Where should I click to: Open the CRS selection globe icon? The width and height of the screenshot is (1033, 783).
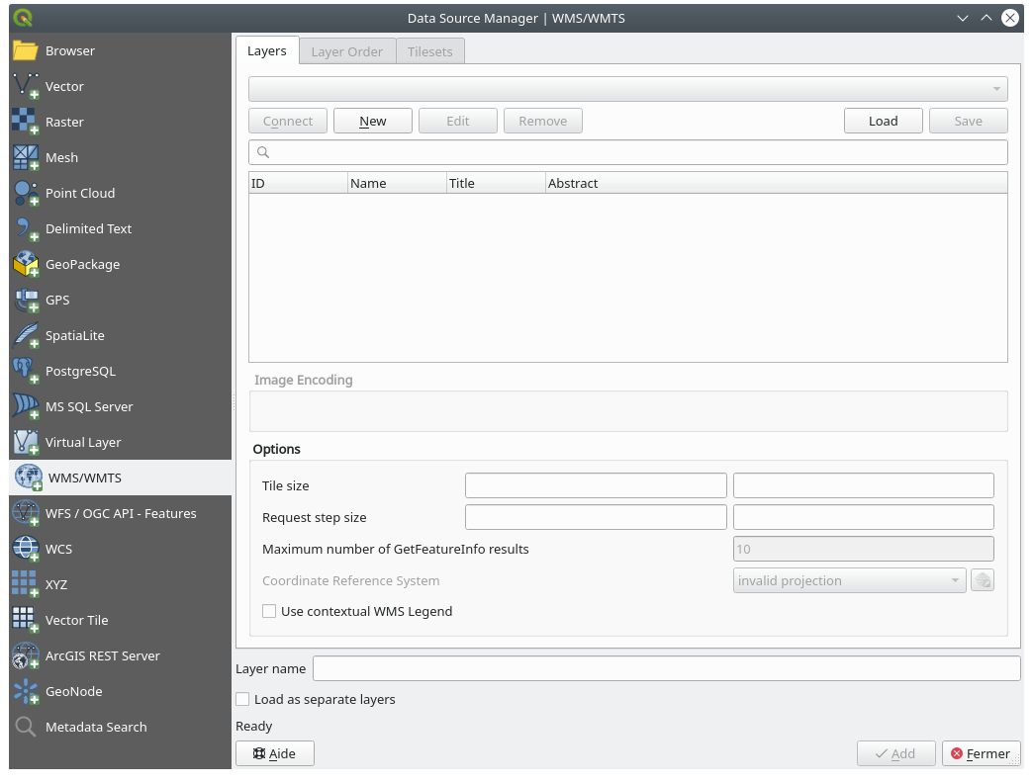pyautogui.click(x=982, y=580)
